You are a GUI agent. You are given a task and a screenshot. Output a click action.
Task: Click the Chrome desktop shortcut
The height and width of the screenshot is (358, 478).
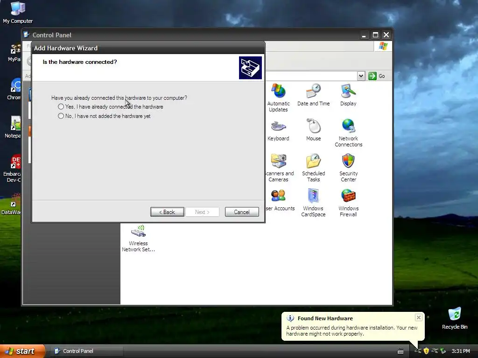(14, 89)
